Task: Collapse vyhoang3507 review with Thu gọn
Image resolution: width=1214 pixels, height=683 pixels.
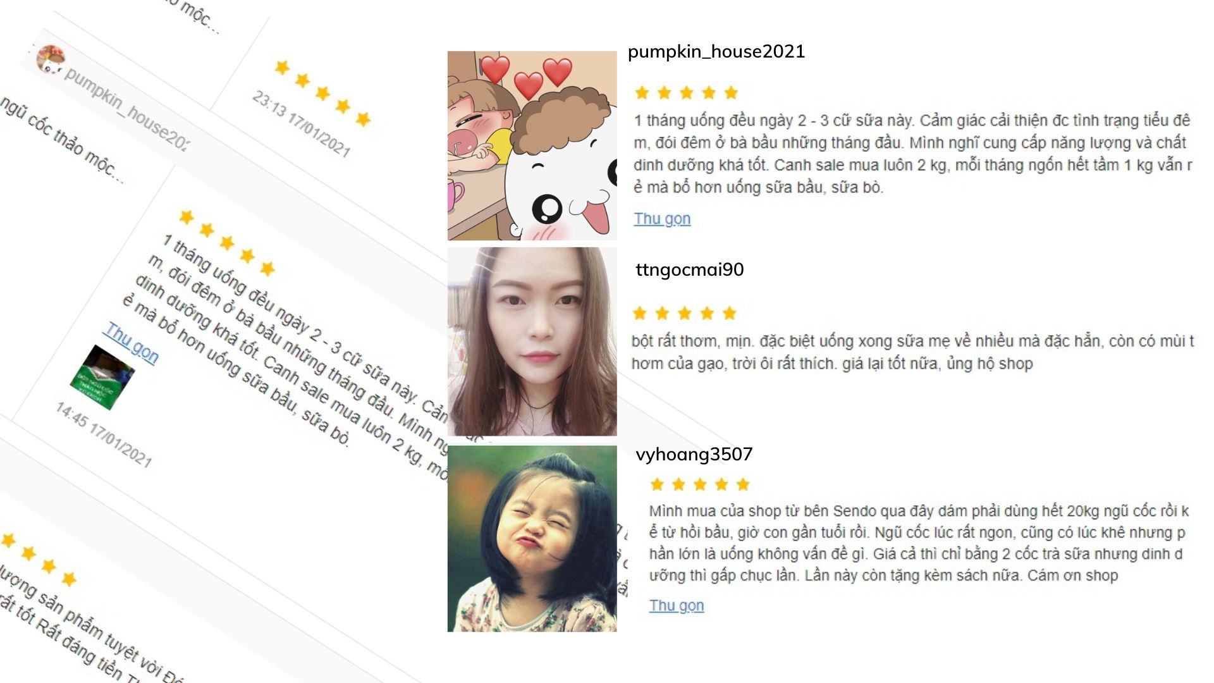Action: [x=676, y=605]
